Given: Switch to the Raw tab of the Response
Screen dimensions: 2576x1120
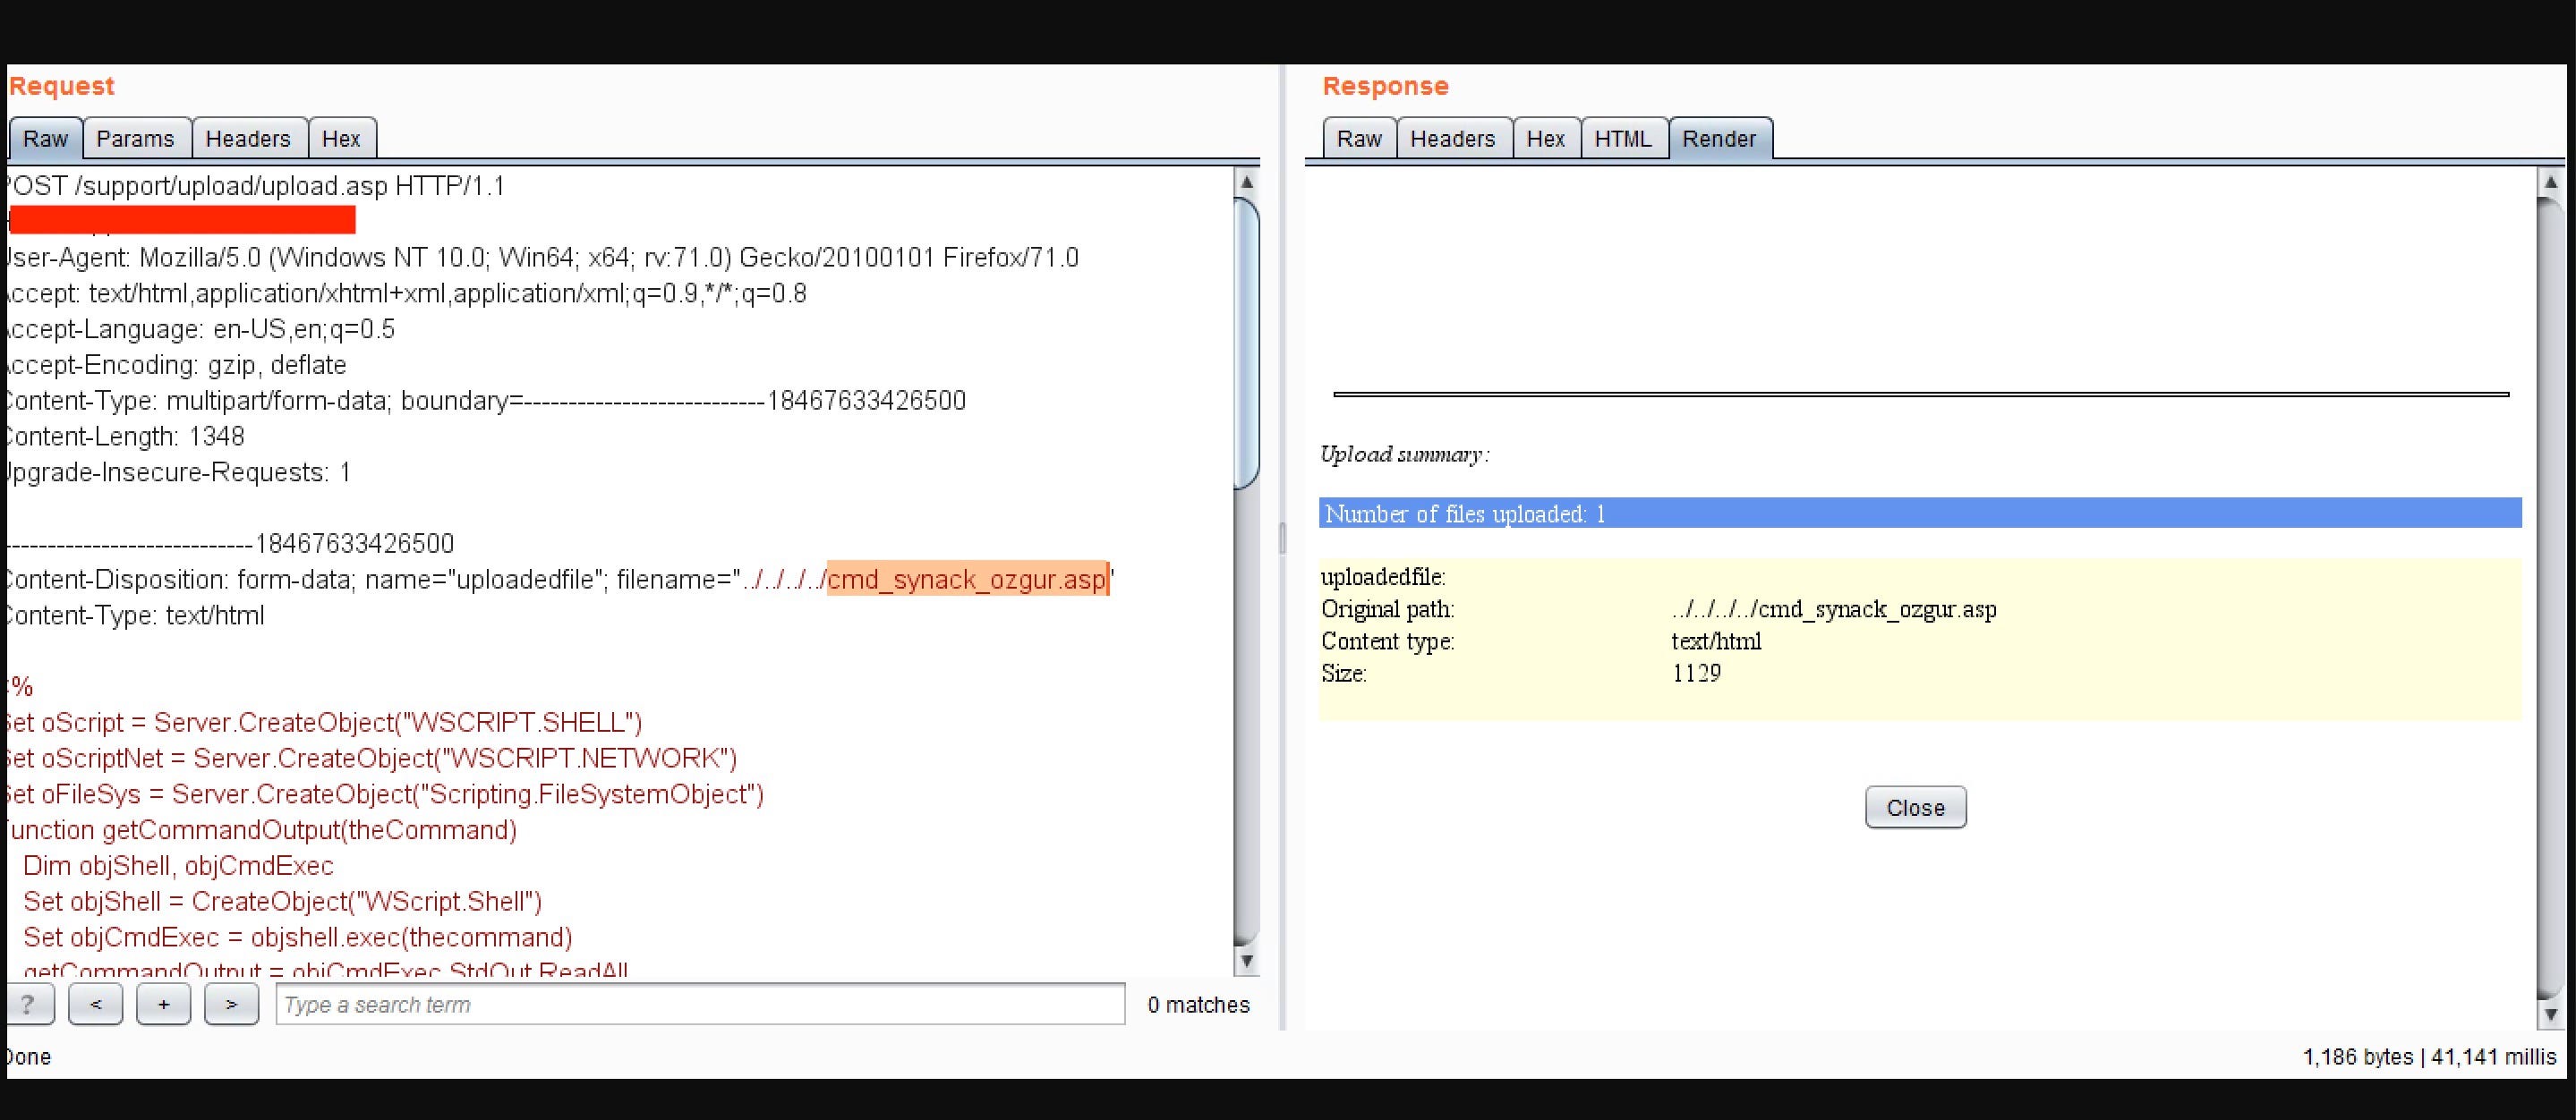Looking at the screenshot, I should coord(1358,139).
